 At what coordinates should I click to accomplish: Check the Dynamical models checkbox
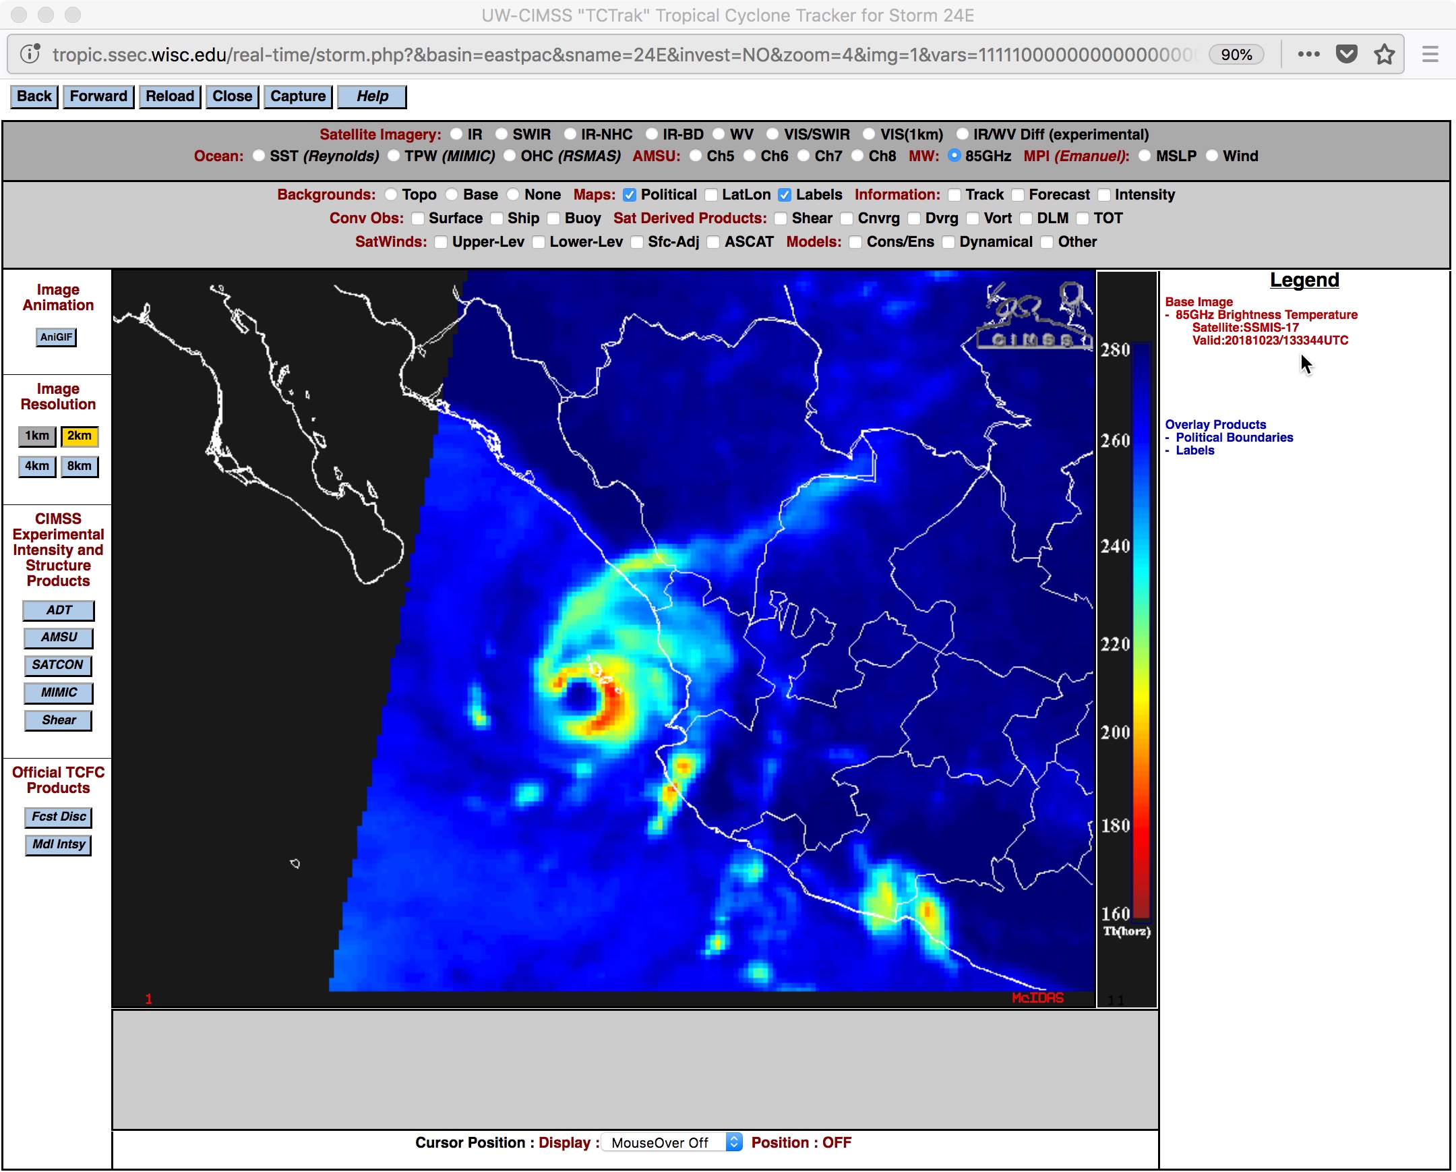948,243
